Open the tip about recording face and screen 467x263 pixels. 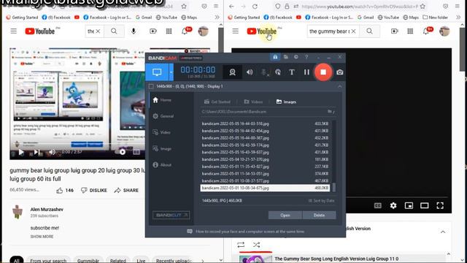246,232
